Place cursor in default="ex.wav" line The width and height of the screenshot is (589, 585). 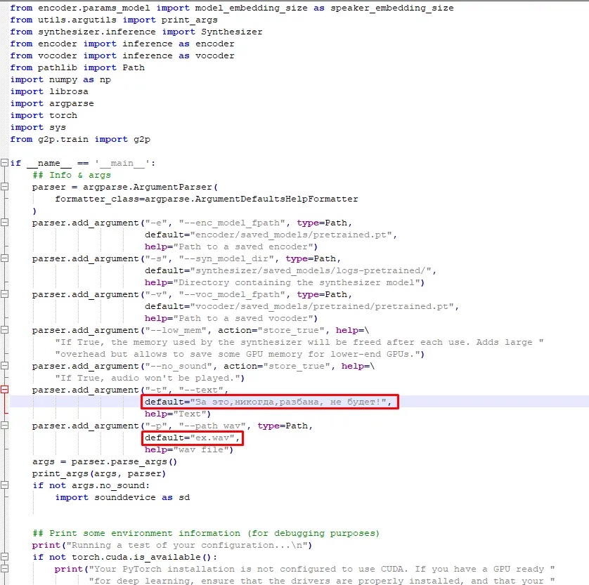pyautogui.click(x=193, y=438)
